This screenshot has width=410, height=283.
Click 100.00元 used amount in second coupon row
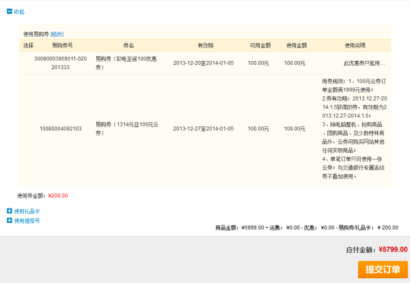pos(295,129)
